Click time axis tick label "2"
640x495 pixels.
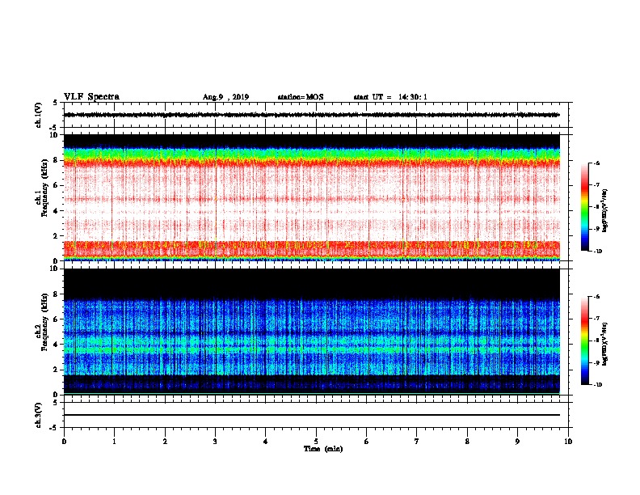click(165, 442)
